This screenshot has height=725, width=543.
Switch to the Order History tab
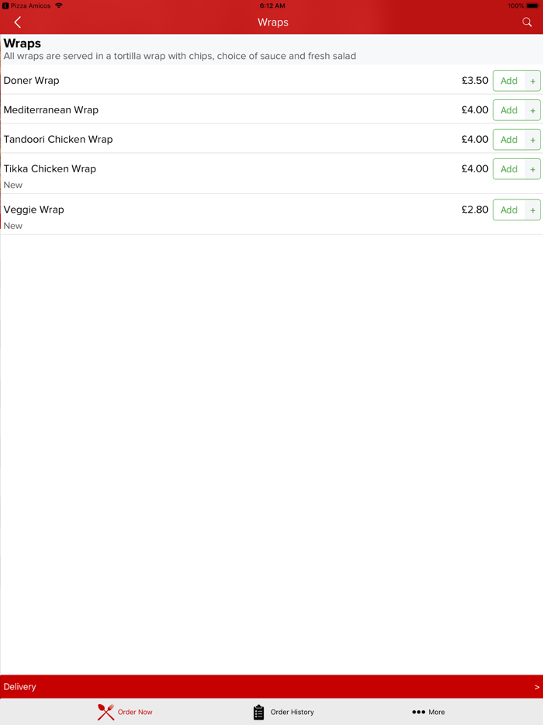pyautogui.click(x=292, y=712)
